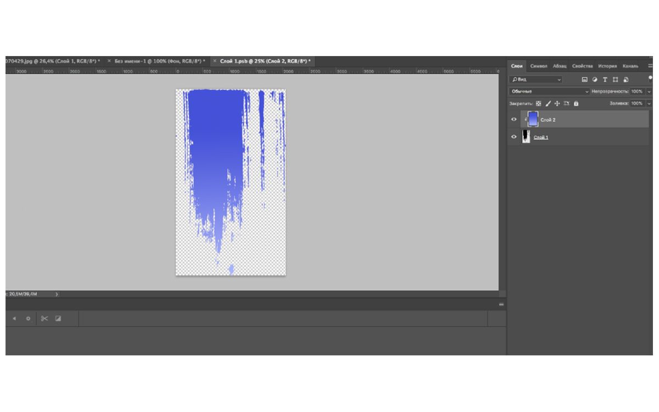Lock transparent pixels checkerboard icon

[538, 103]
